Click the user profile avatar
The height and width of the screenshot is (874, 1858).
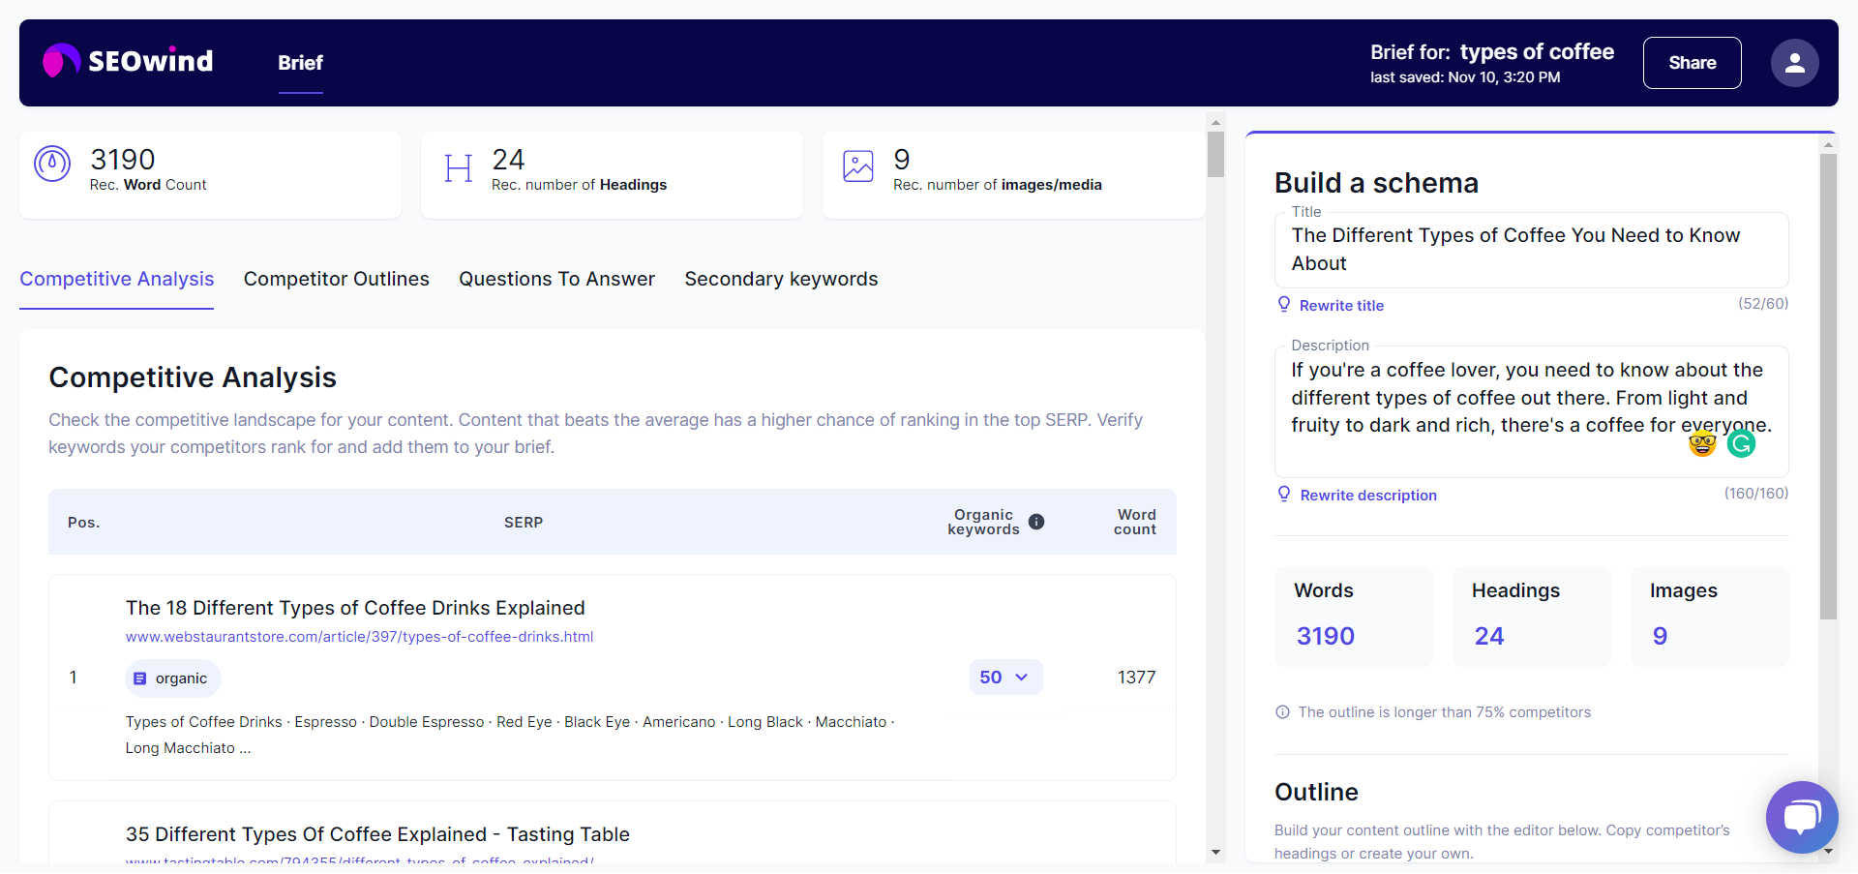(1794, 63)
